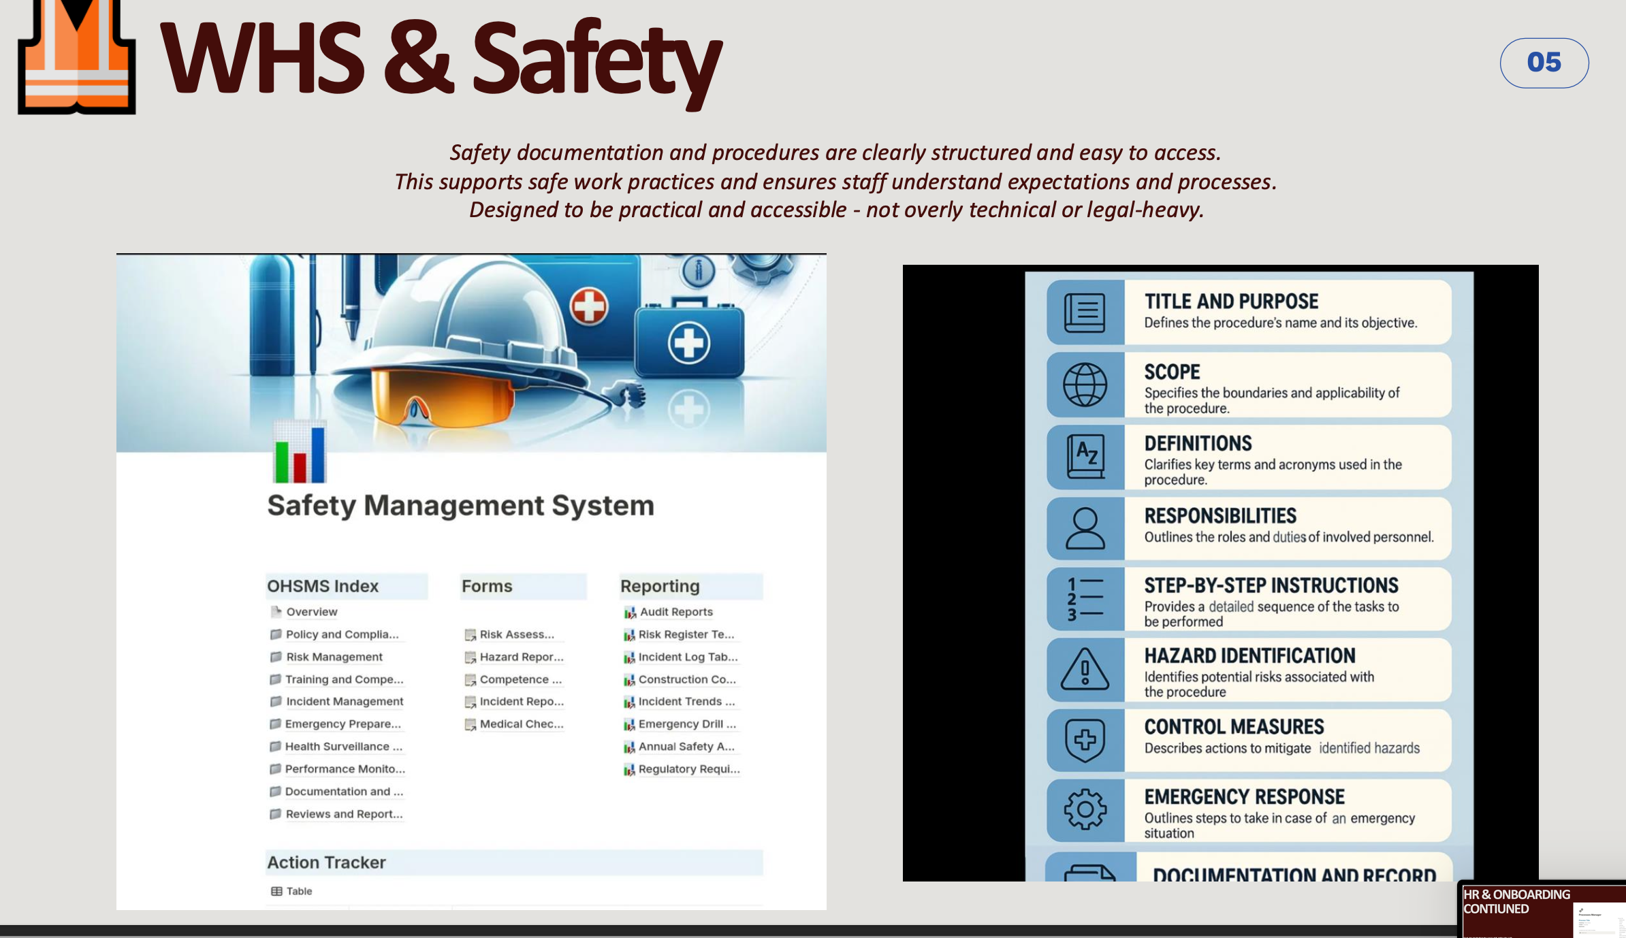The image size is (1626, 938).
Task: Click the numbered list Step-by-Step icon
Action: [1085, 599]
